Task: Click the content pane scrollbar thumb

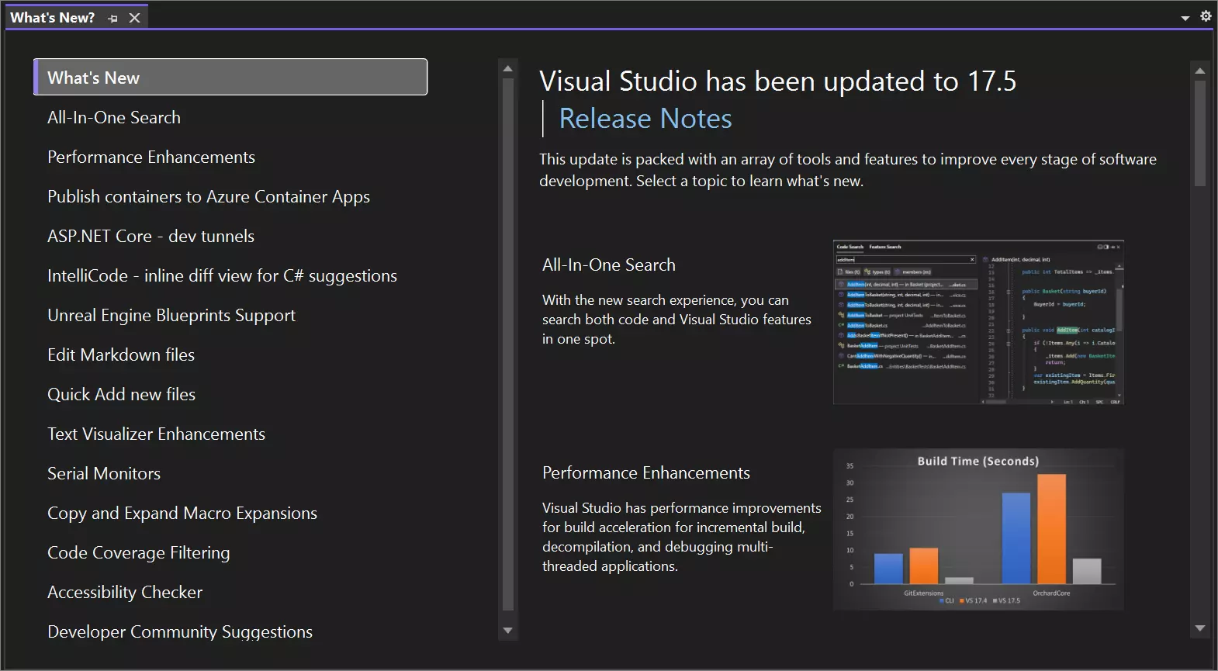Action: (1200, 133)
